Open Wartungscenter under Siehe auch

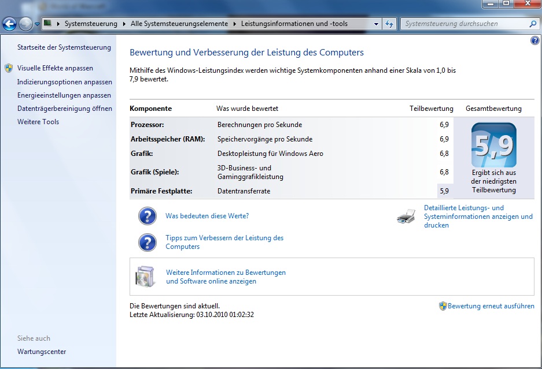click(42, 352)
